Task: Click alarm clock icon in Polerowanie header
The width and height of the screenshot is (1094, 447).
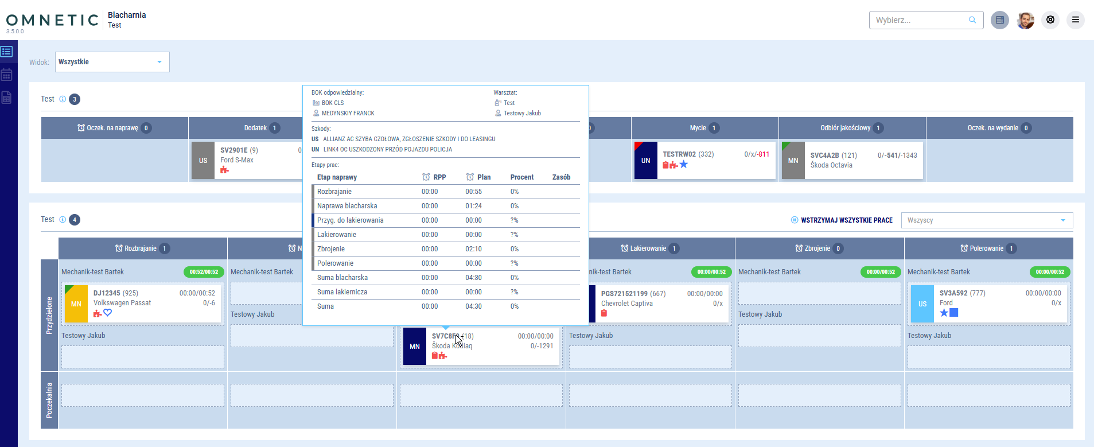Action: [x=964, y=248]
